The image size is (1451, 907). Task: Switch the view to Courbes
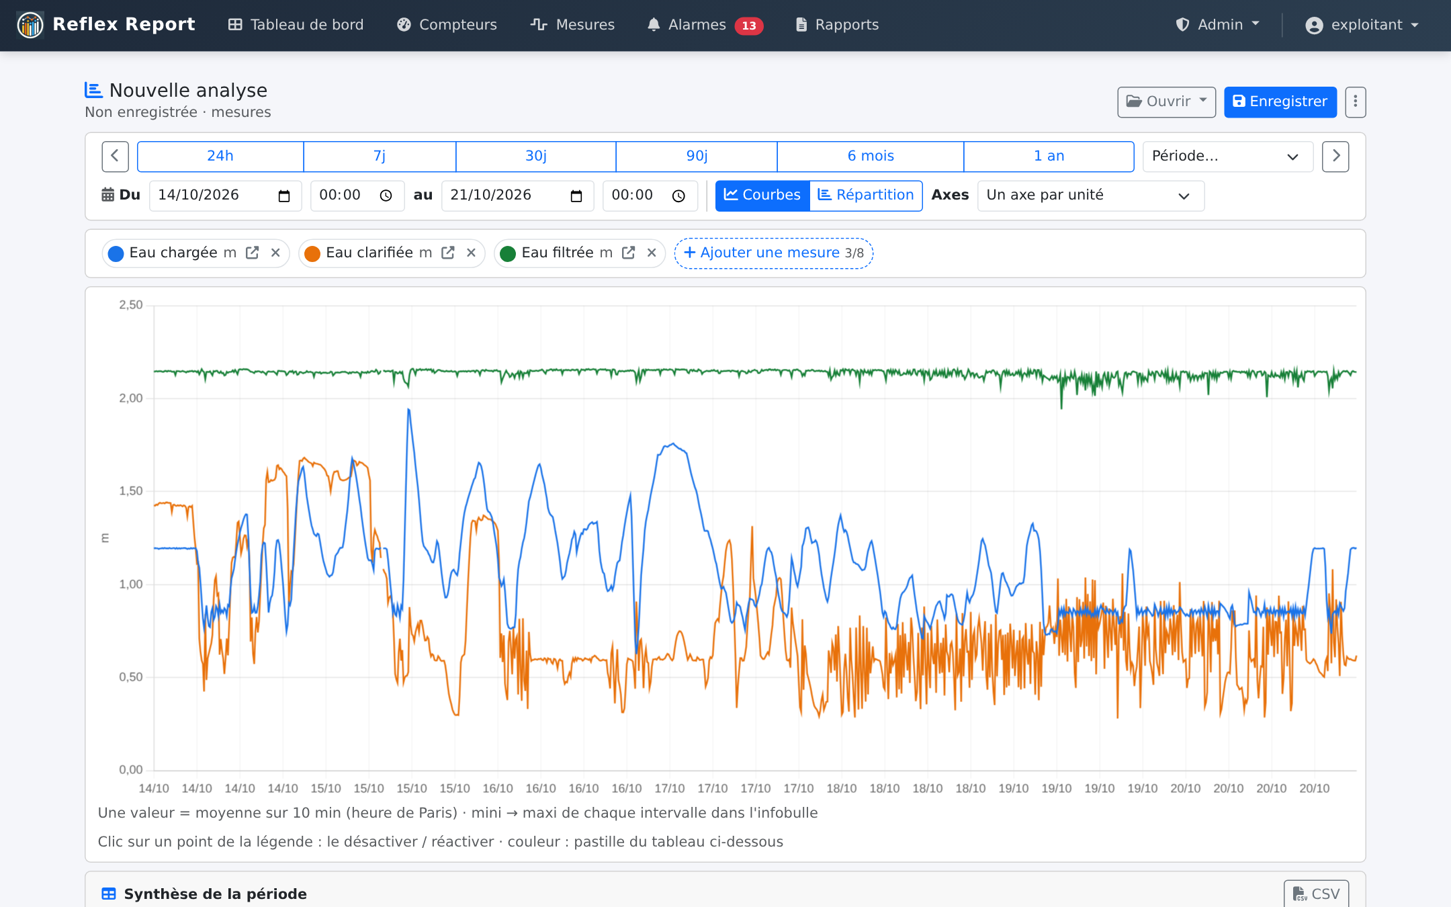pyautogui.click(x=762, y=196)
